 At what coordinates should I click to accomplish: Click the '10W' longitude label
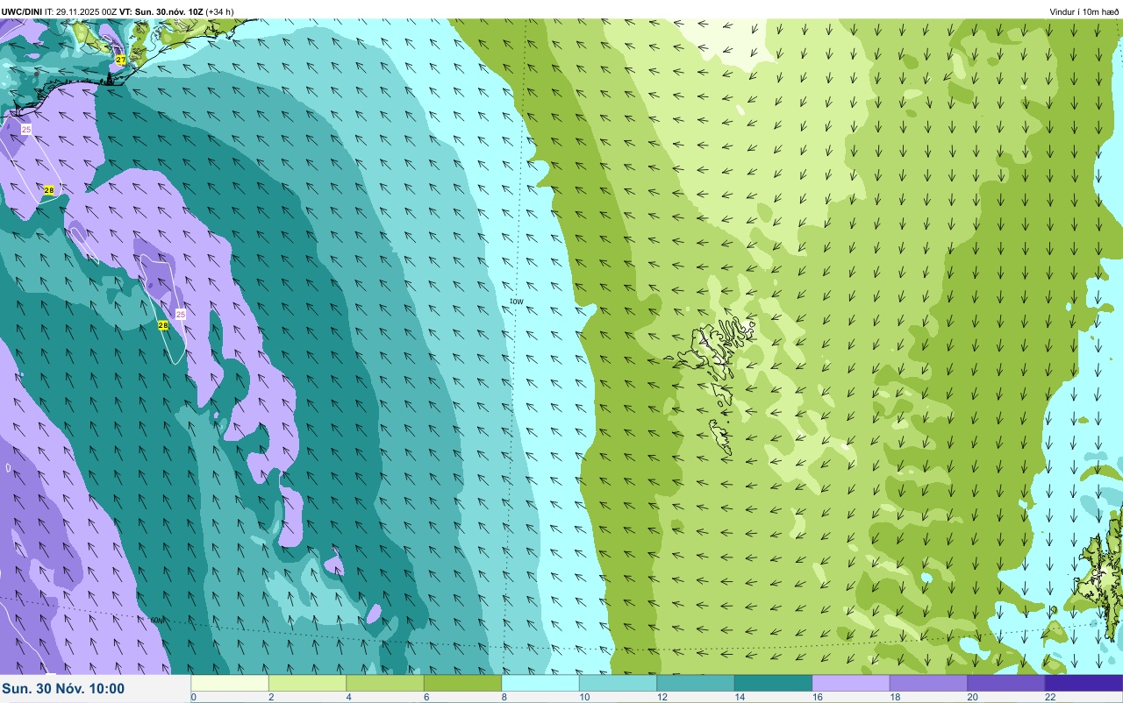[517, 302]
